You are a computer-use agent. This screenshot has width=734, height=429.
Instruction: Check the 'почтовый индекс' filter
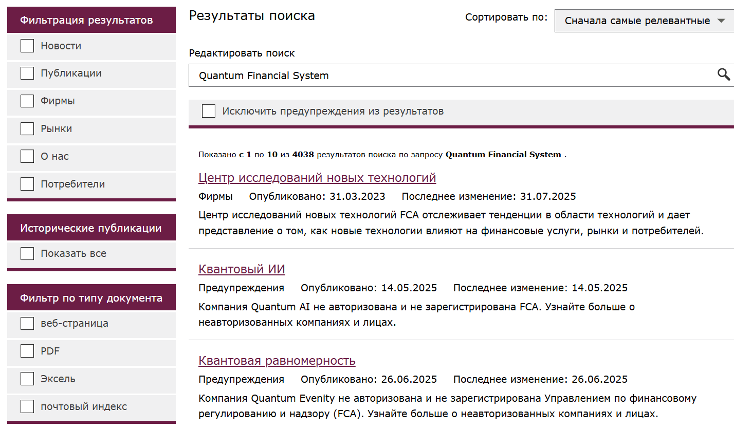coord(27,406)
